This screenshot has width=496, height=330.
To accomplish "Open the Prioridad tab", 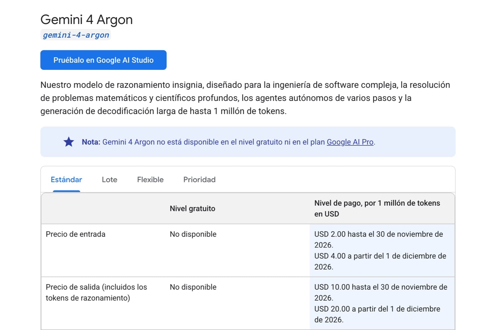I will coord(200,180).
